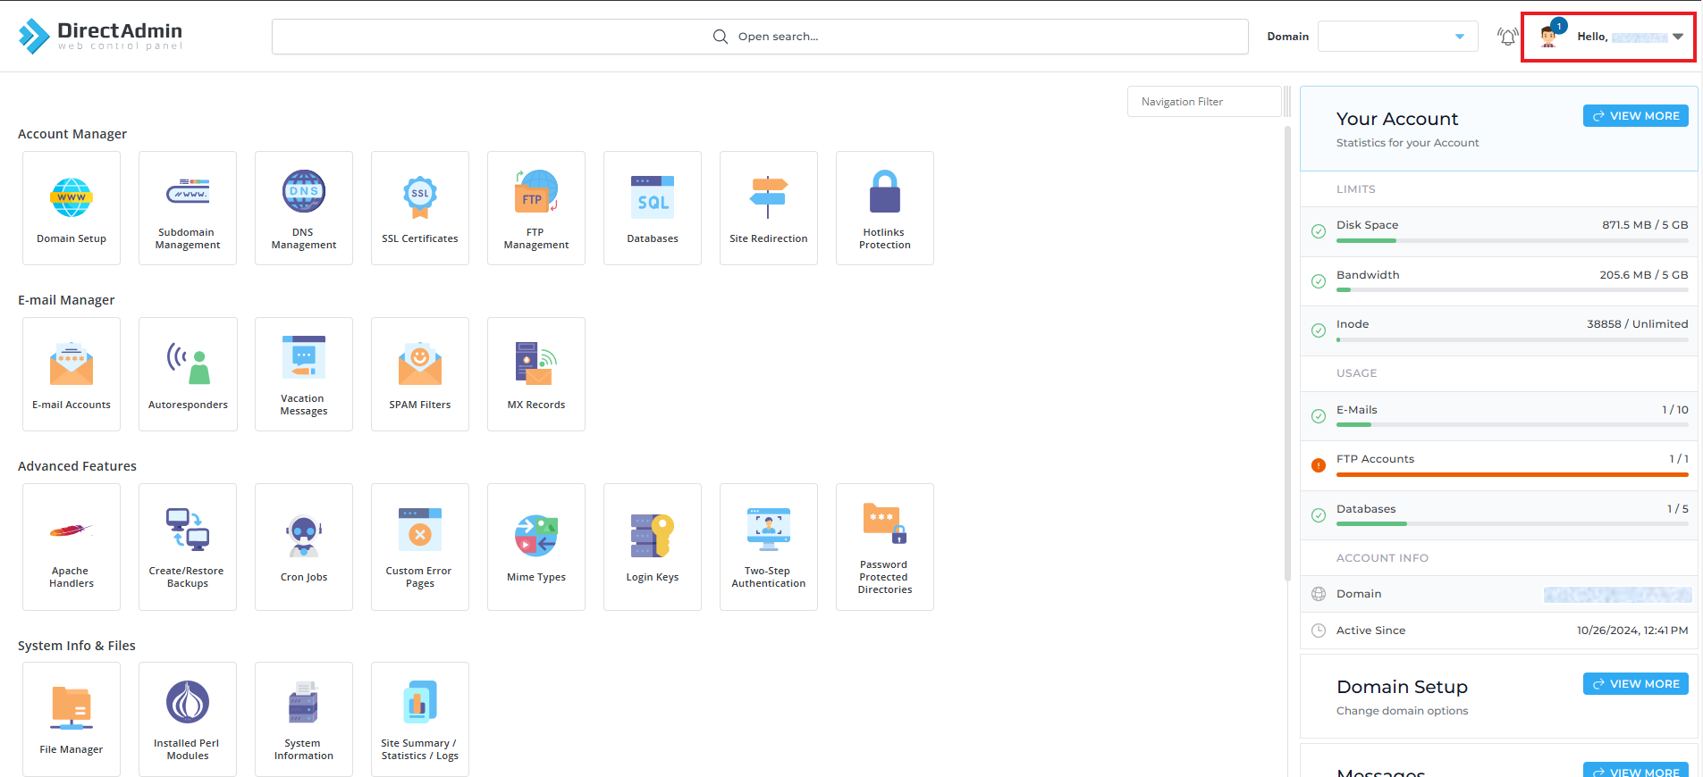Click the Disk Space usage bar
Screen dimensions: 1703x777
1512,240
